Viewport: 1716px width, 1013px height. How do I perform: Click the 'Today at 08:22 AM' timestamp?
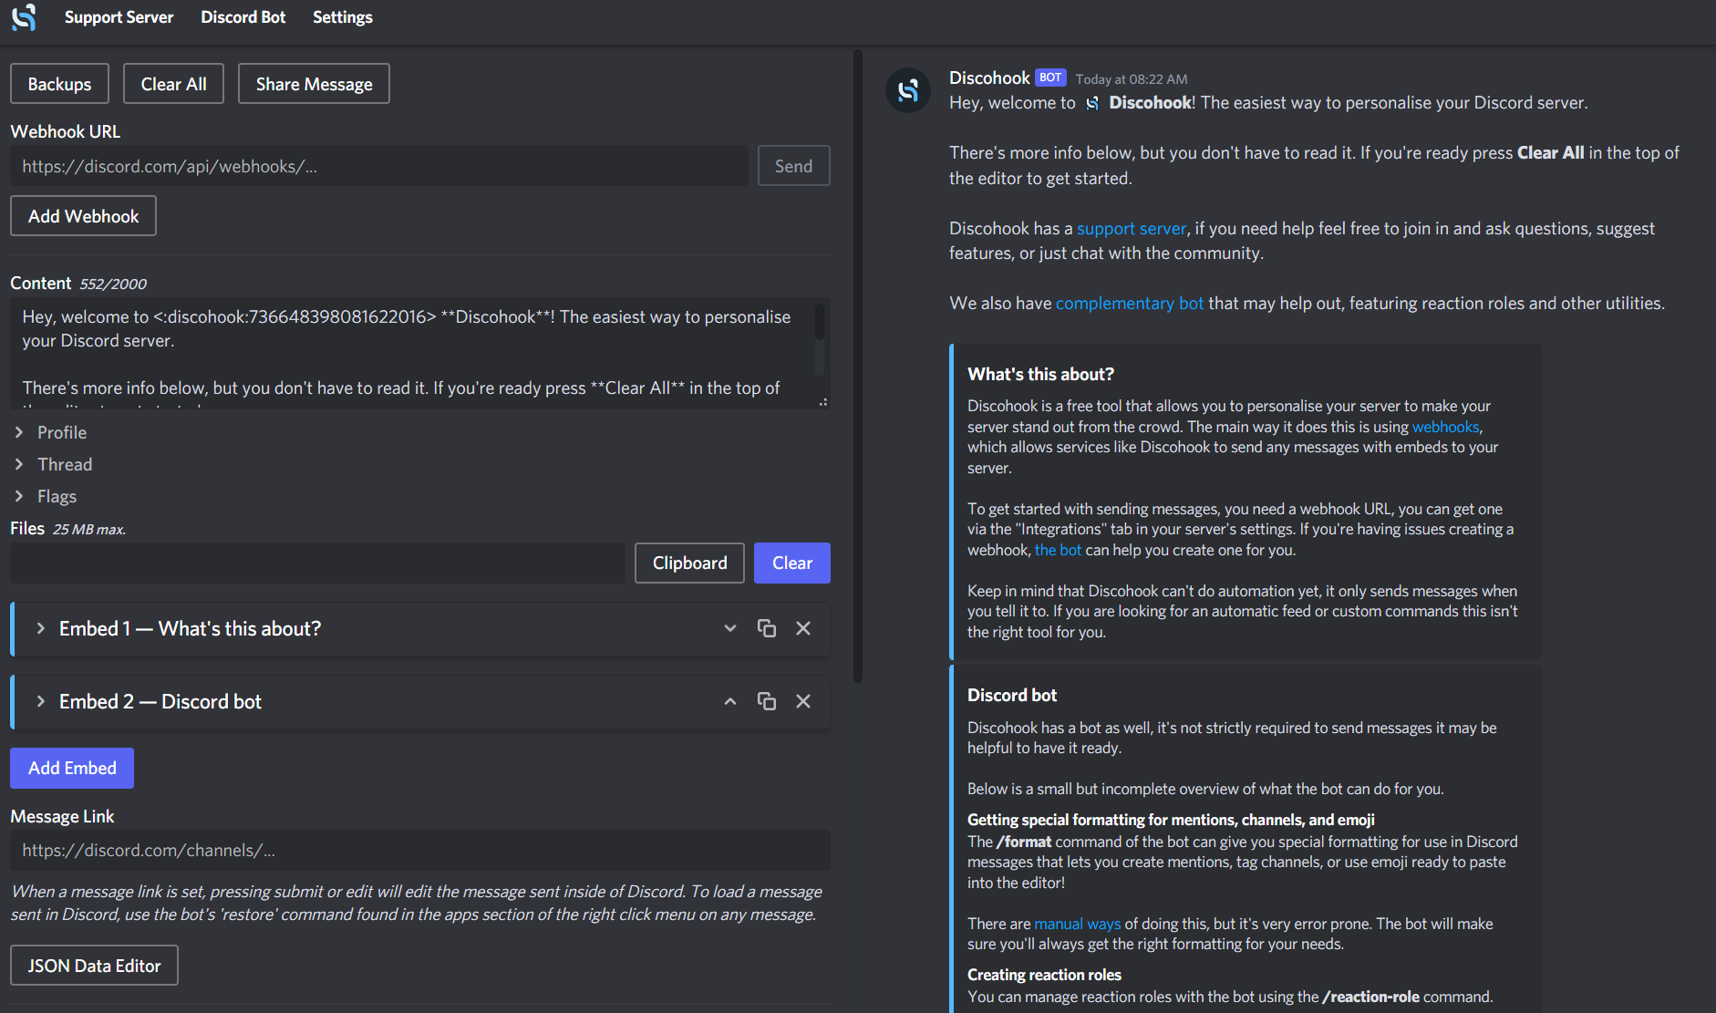pyautogui.click(x=1132, y=79)
